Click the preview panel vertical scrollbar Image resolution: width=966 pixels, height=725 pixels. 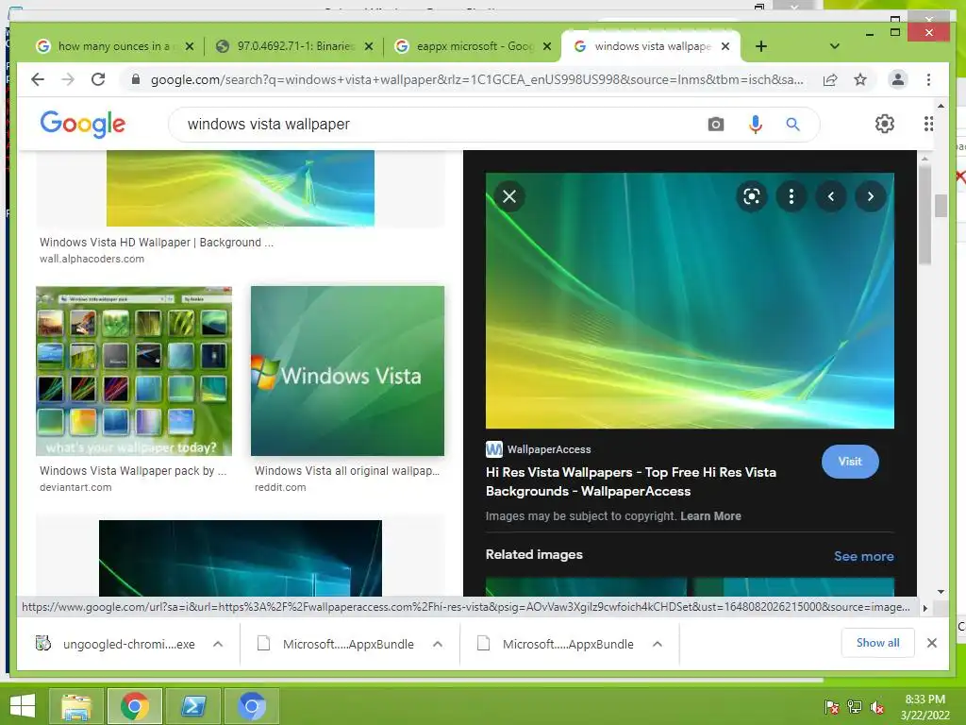(924, 216)
